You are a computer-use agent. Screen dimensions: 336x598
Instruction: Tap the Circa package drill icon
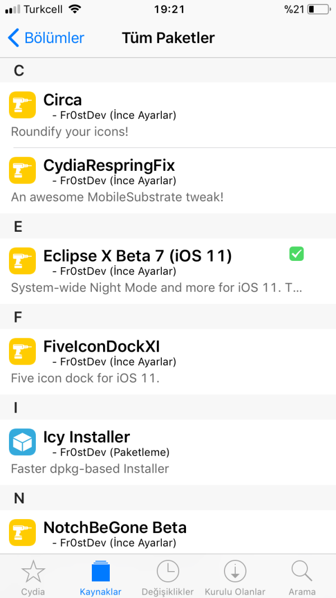coord(22,105)
